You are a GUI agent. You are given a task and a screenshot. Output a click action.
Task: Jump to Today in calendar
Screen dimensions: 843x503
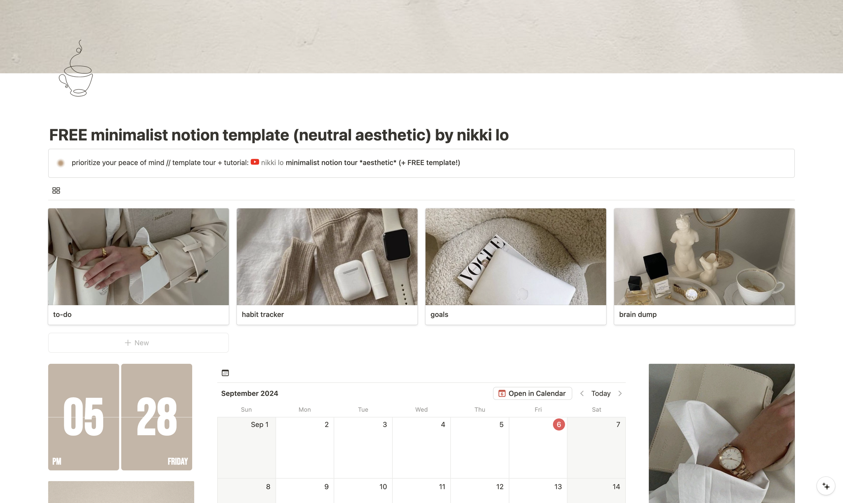(601, 394)
